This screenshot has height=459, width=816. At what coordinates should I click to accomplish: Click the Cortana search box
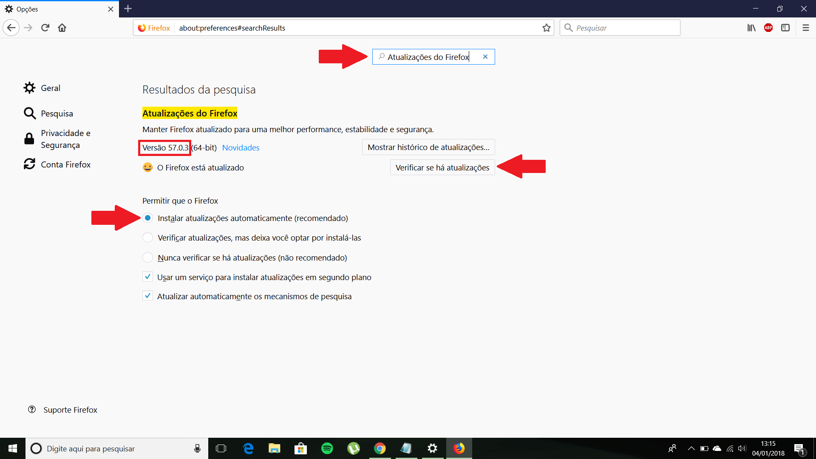tap(117, 448)
